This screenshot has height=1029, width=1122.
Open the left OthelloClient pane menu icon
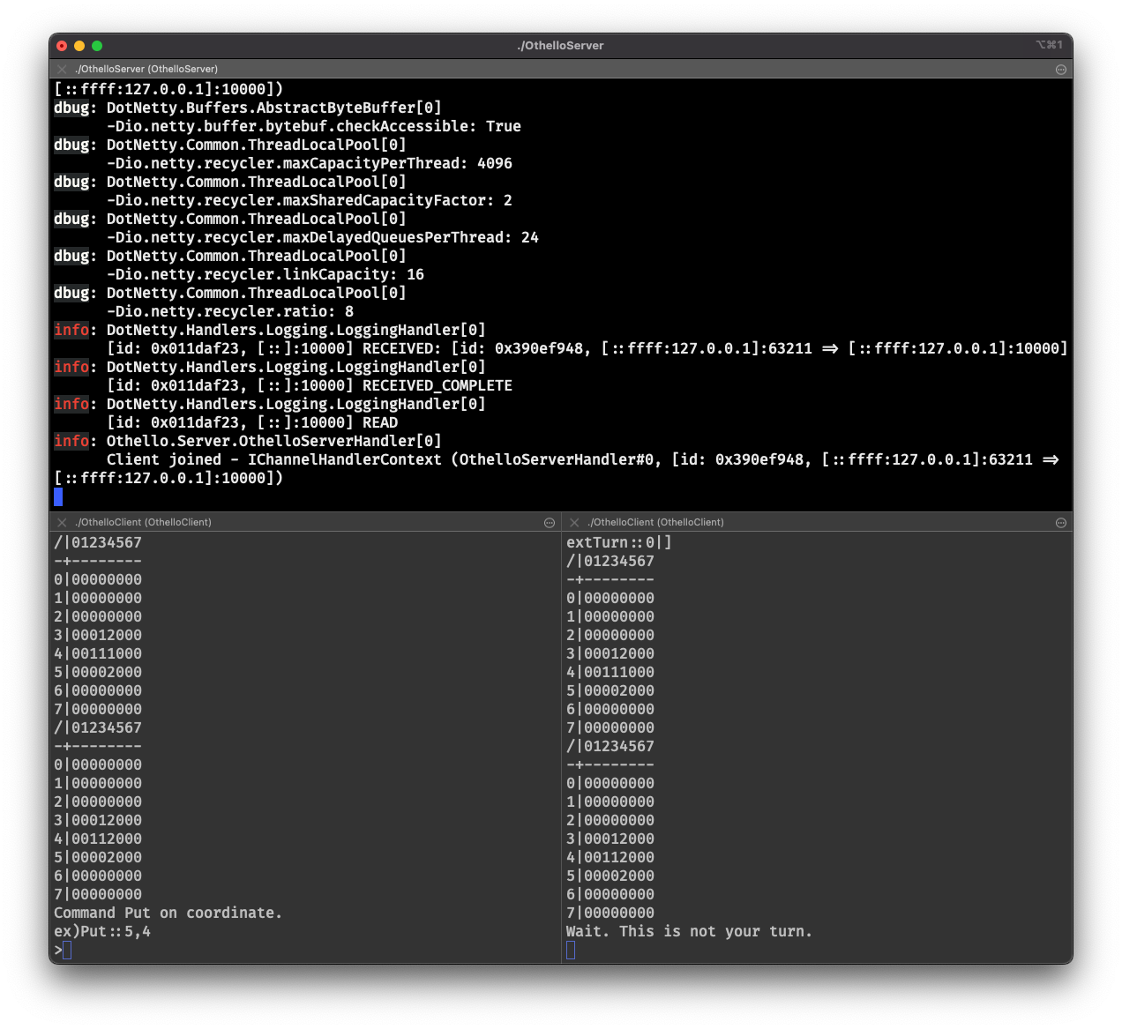(550, 523)
